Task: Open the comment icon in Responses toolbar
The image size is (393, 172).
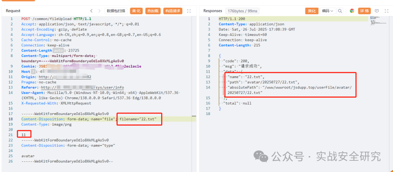Action: point(377,11)
